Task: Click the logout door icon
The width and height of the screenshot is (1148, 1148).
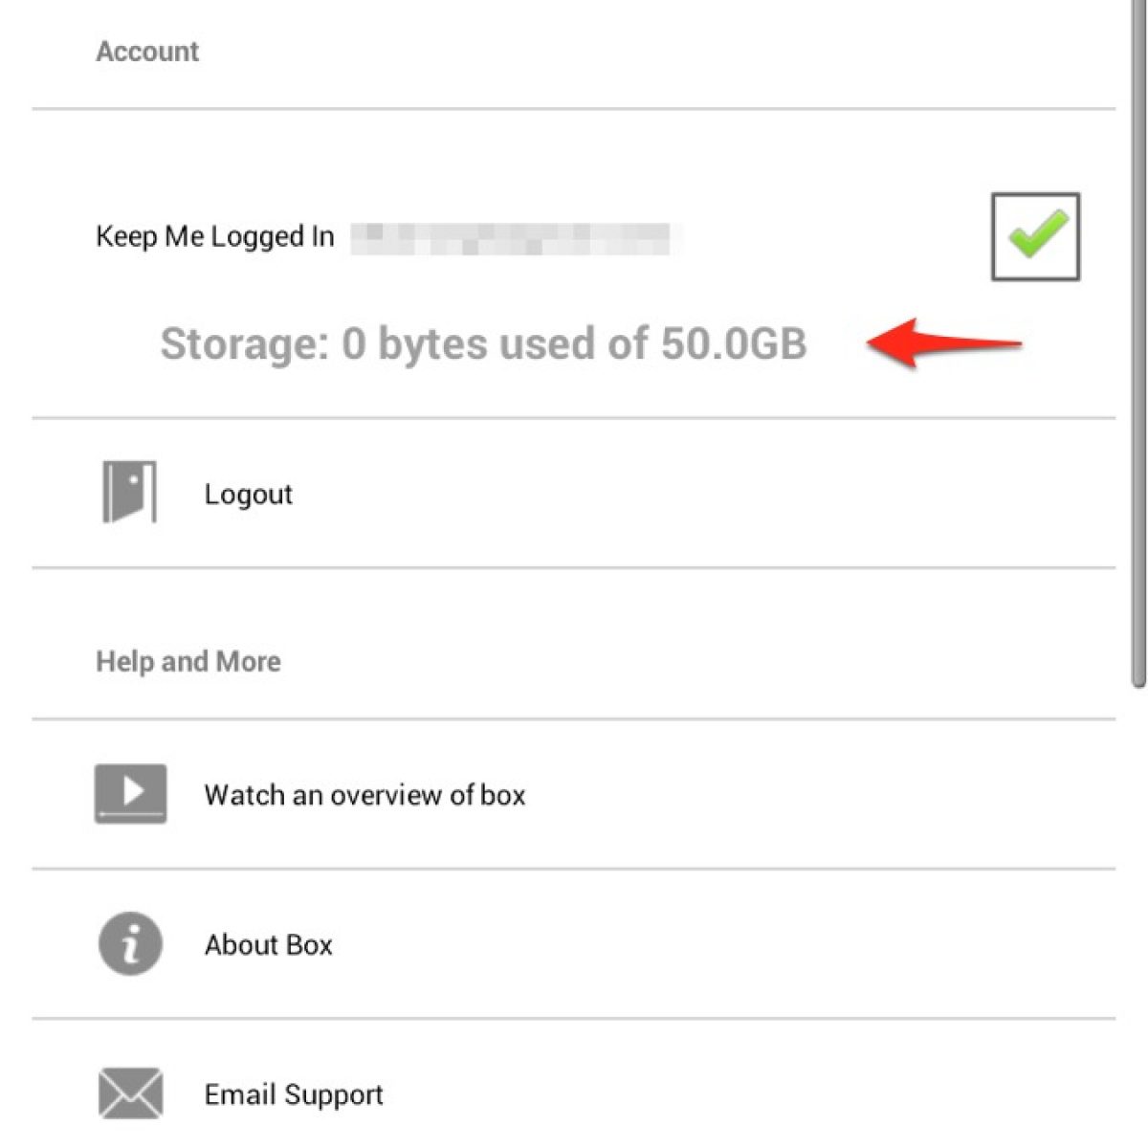Action: (129, 493)
